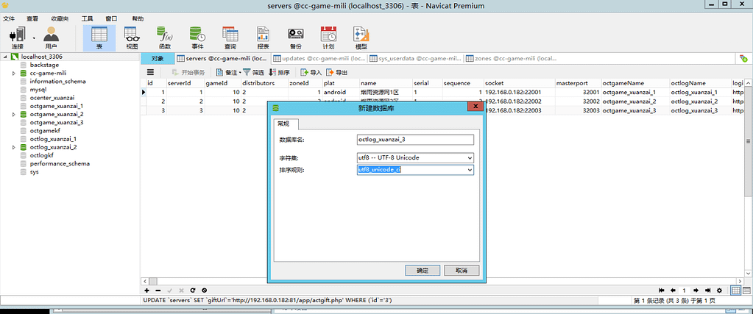This screenshot has height=314, width=753.
Task: Switch to the sys_userdata @cc-game-mili tab
Action: 415,59
